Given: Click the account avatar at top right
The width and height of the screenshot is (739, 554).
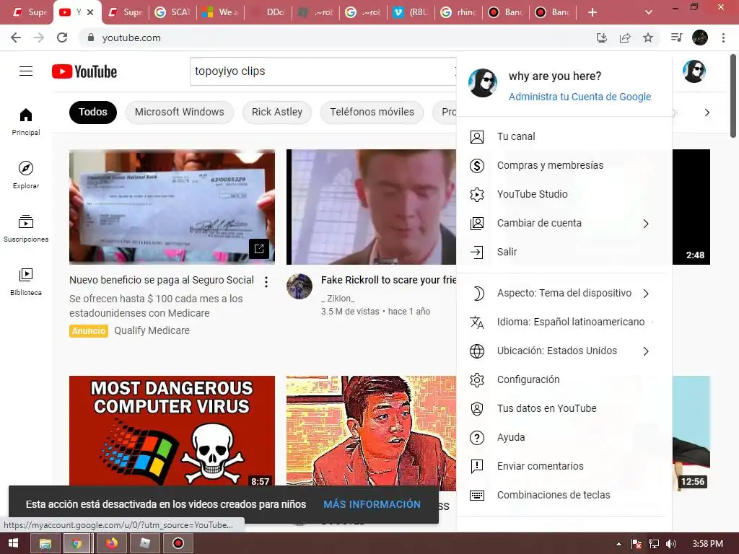Looking at the screenshot, I should pos(694,71).
